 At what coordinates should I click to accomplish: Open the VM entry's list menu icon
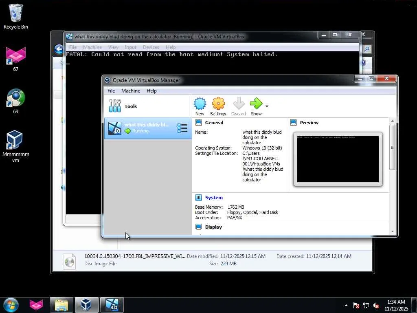(182, 128)
